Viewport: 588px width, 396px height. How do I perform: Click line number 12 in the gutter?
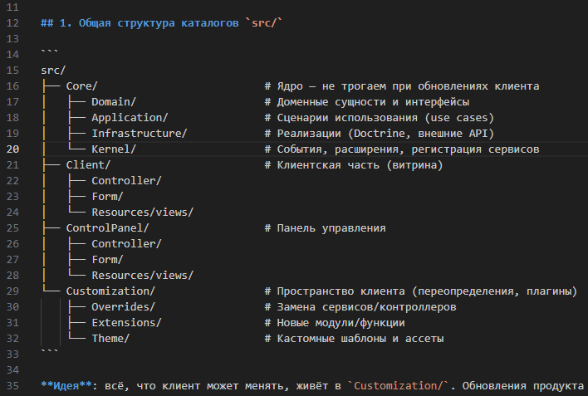[x=12, y=23]
